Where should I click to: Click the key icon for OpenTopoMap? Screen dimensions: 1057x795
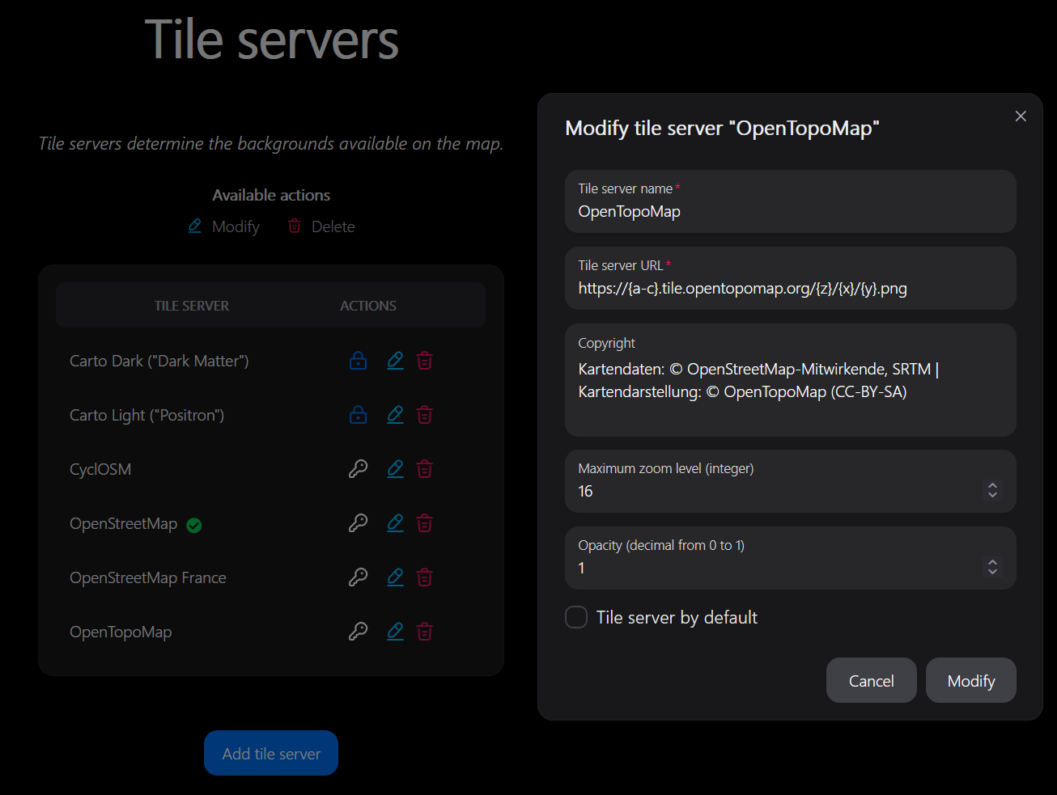(x=358, y=632)
